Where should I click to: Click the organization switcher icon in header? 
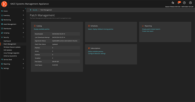coord(173,3)
